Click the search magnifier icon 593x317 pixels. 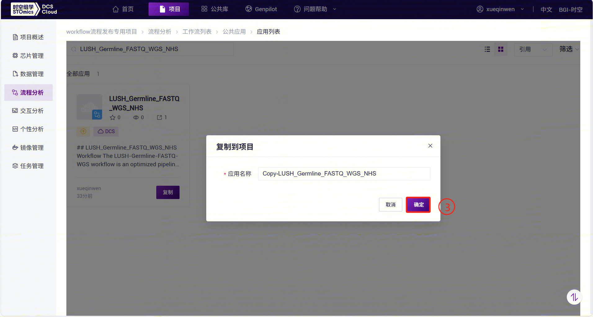pyautogui.click(x=74, y=49)
